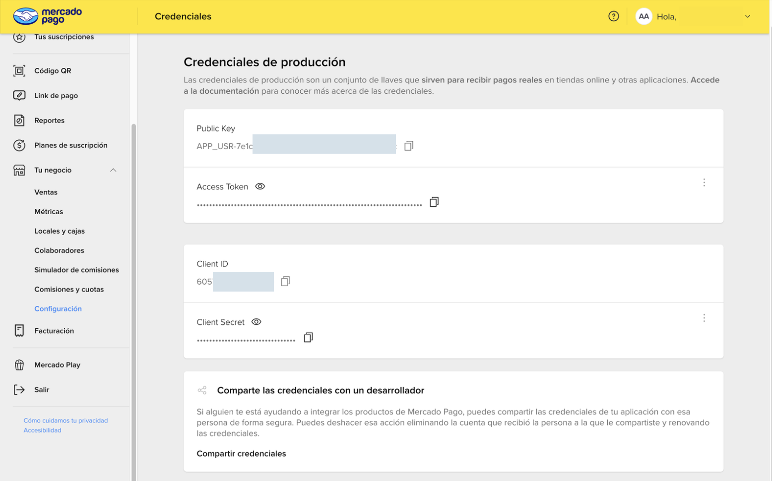
Task: Go to Código QR section
Action: point(53,71)
